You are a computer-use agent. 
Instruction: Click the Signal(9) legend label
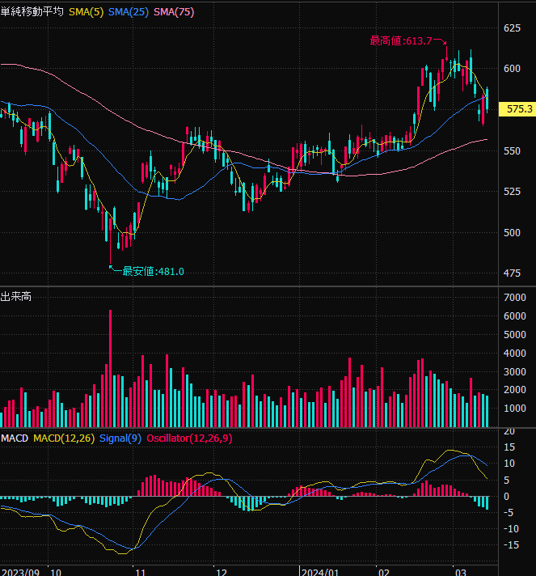click(x=120, y=438)
